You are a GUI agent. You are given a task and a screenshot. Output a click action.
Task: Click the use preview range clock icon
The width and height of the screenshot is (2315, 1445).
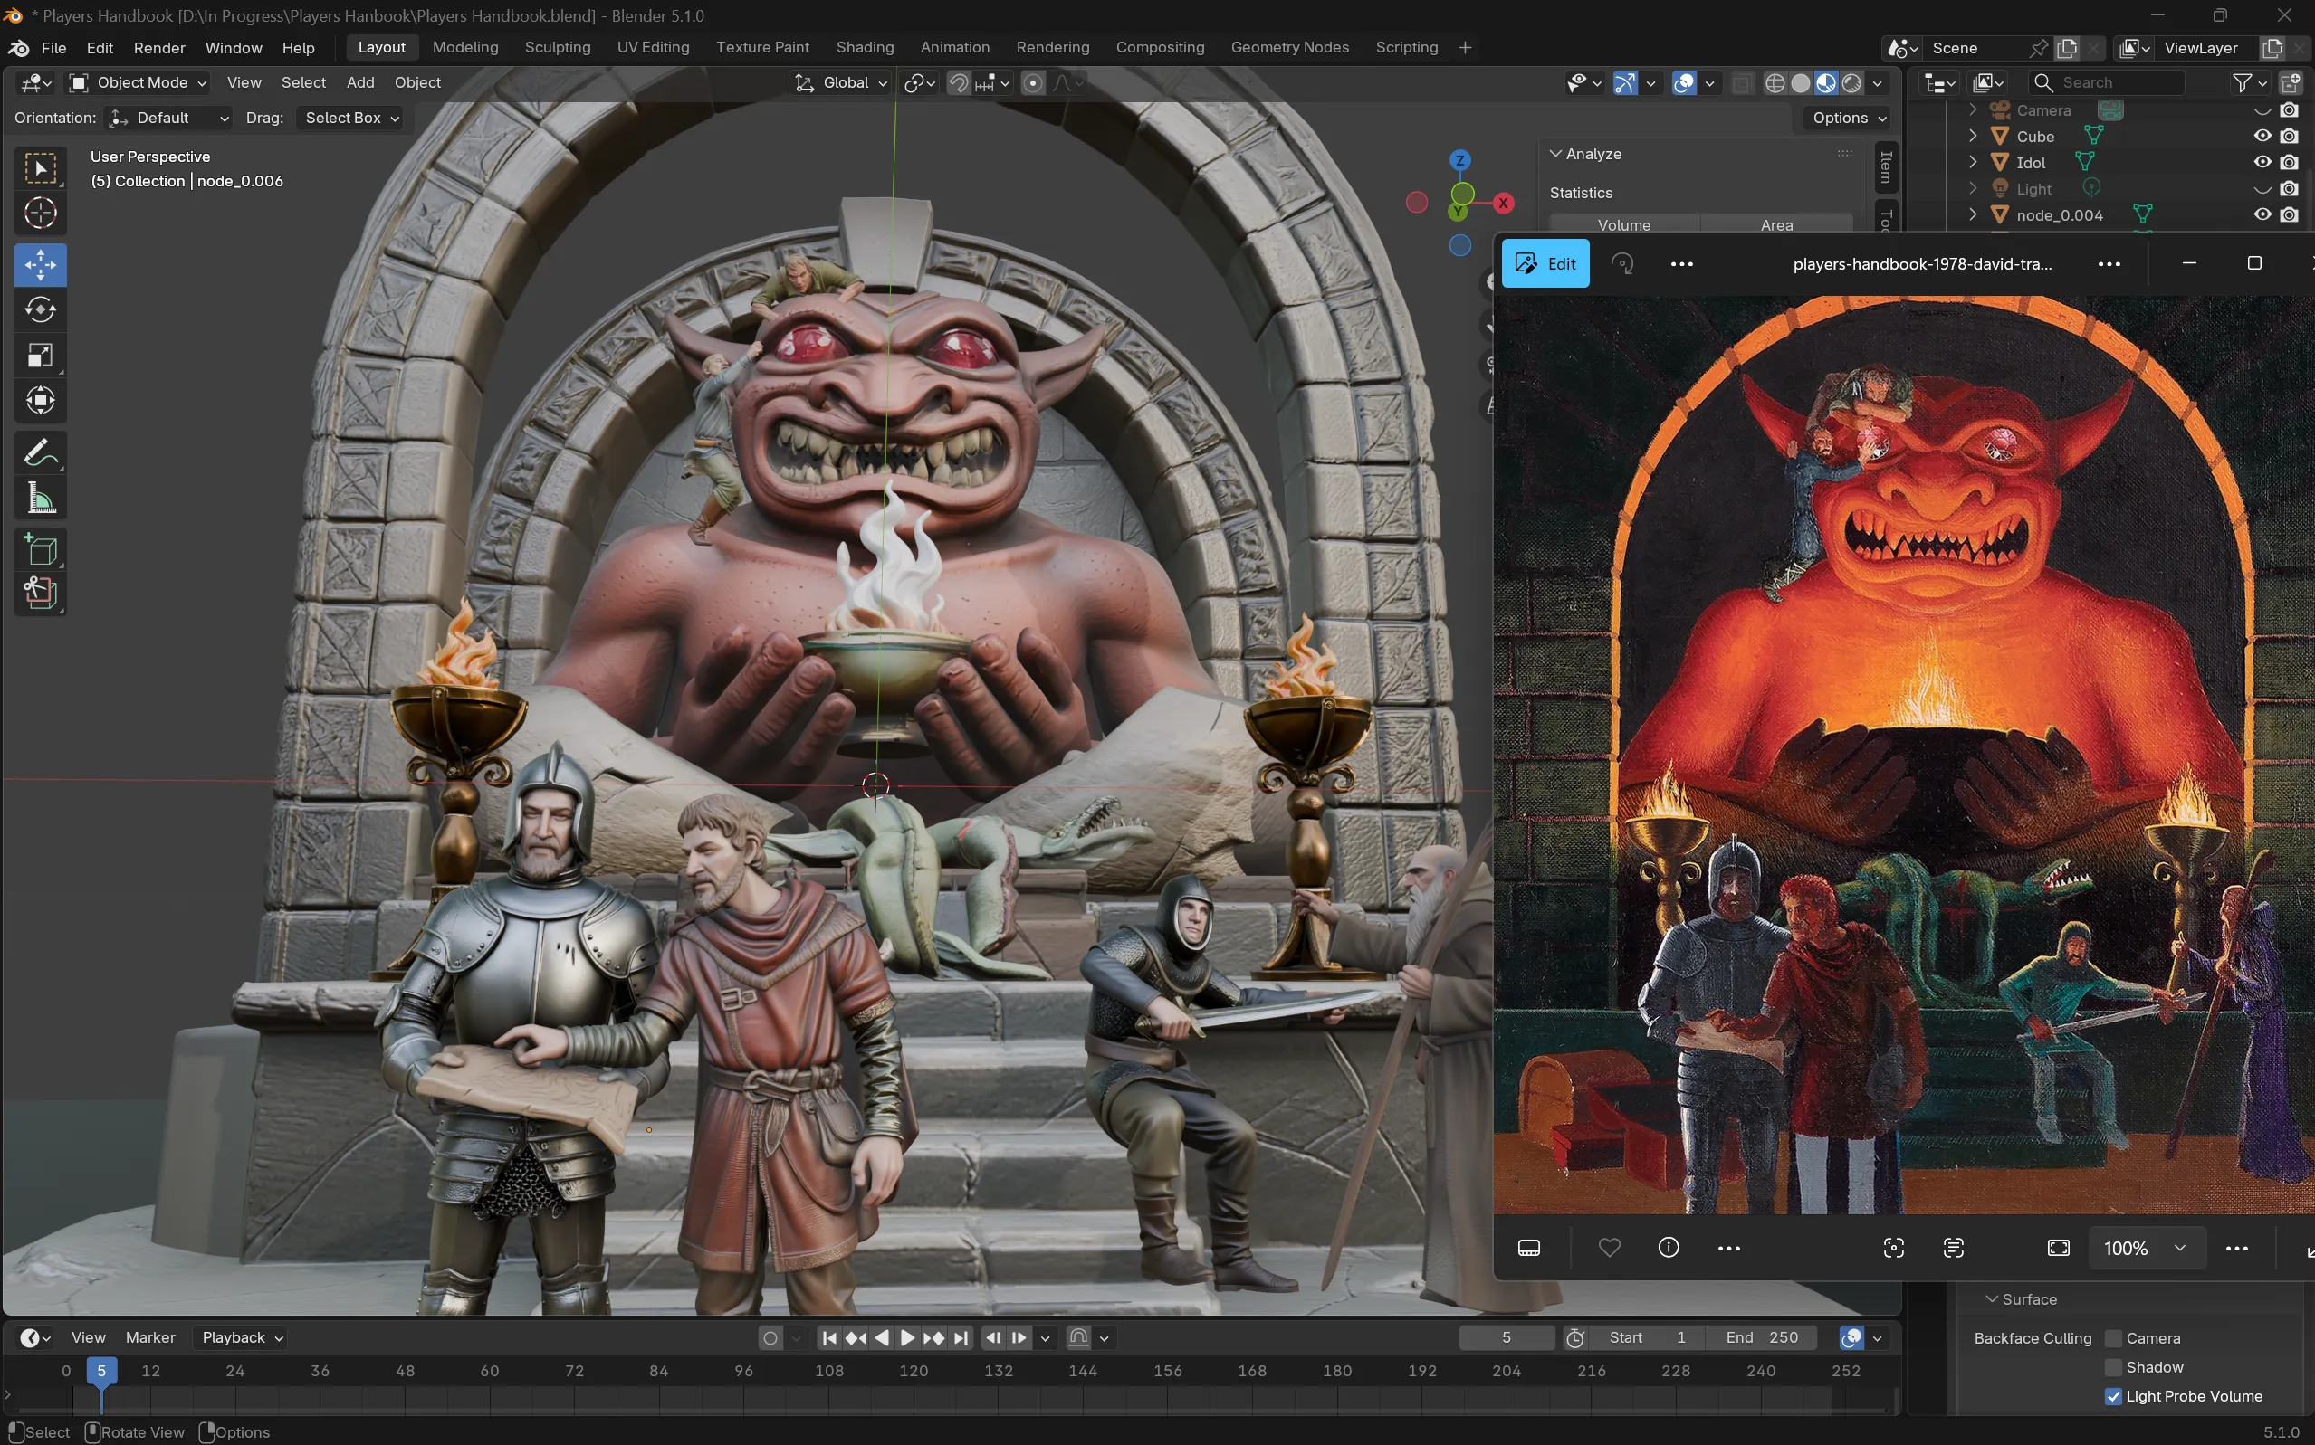pyautogui.click(x=1576, y=1338)
